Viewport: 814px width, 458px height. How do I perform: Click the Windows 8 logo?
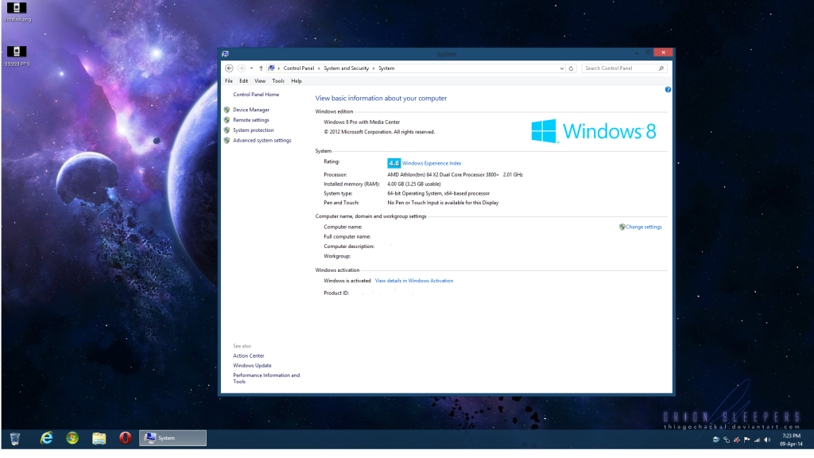tap(593, 131)
